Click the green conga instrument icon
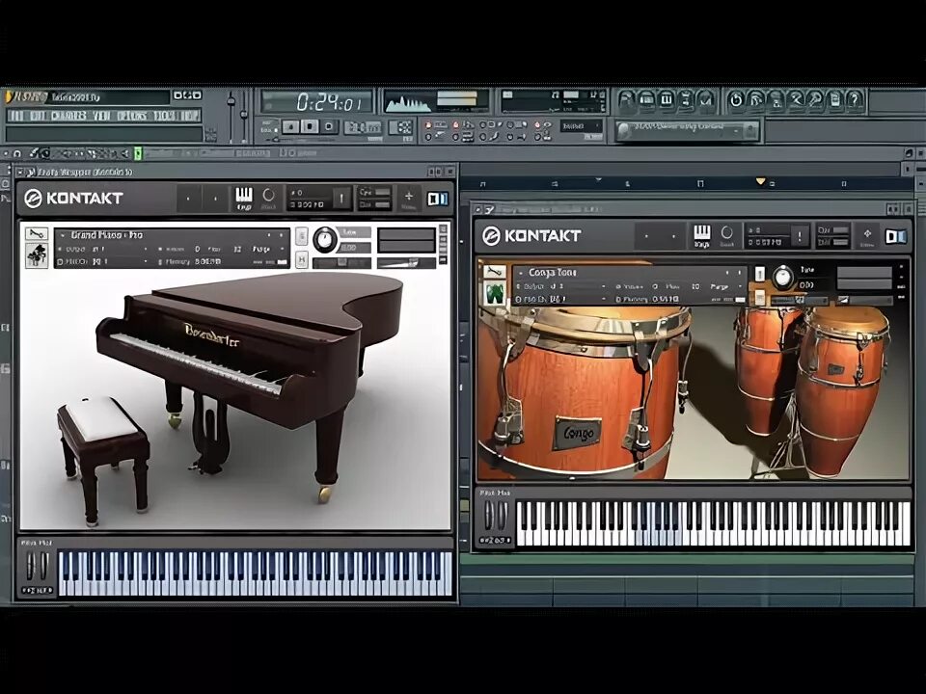Viewport: 926px width, 694px height. (494, 293)
